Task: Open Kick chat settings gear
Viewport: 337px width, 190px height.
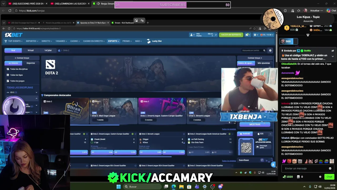Action: click(x=320, y=177)
